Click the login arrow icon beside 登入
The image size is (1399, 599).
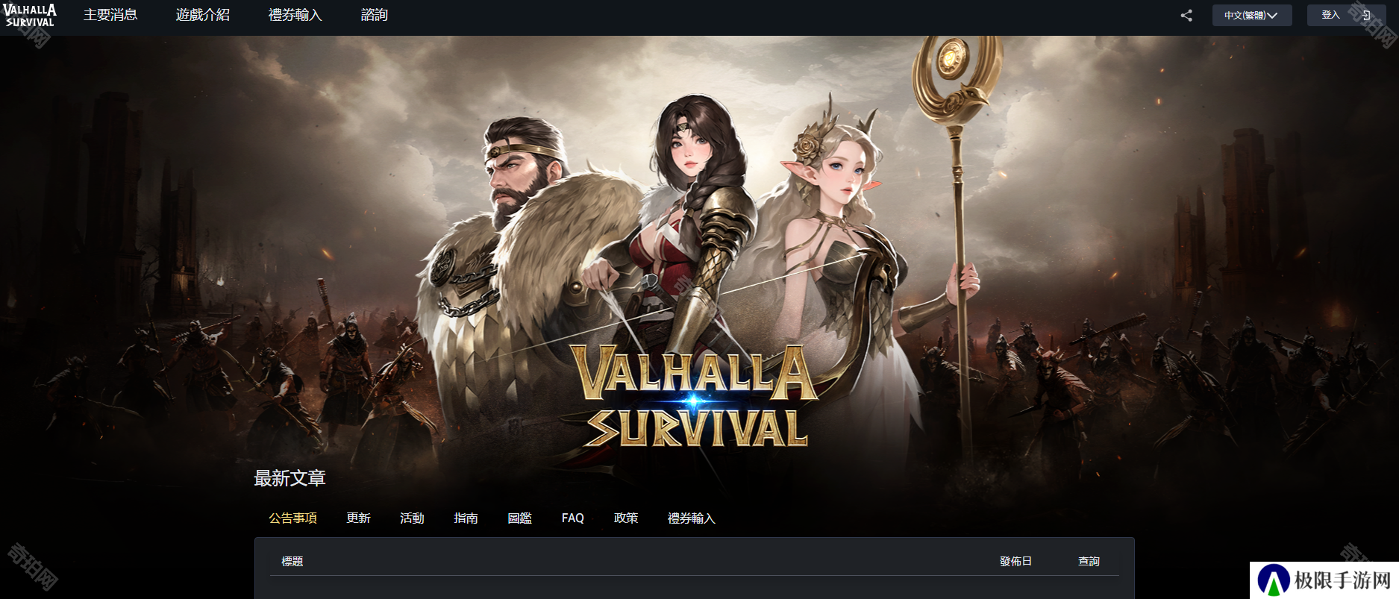point(1365,16)
